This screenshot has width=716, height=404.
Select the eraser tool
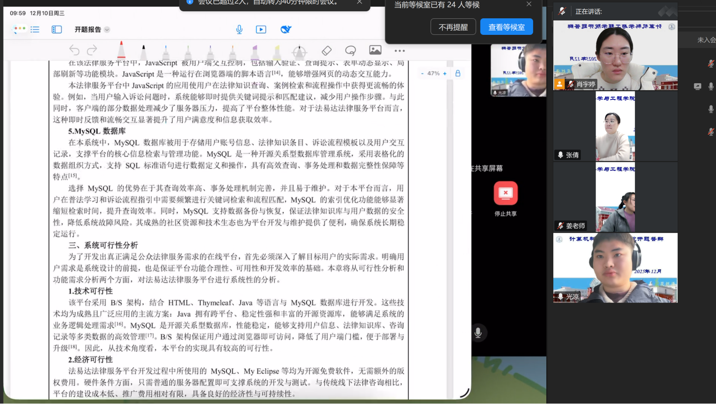(x=327, y=51)
